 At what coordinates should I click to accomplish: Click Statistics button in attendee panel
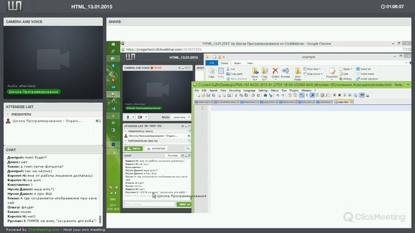156,148
